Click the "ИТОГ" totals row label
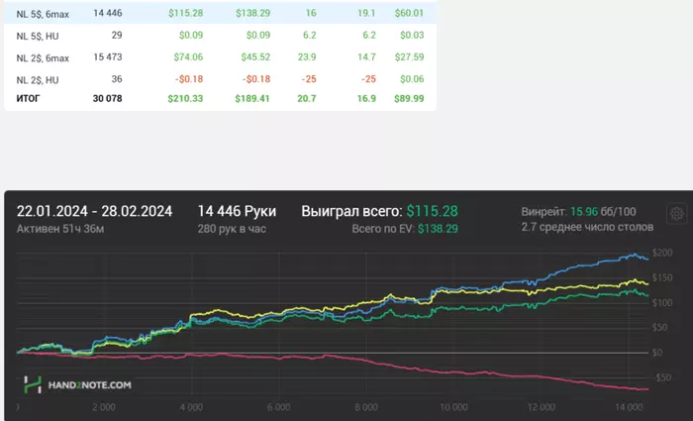Screen dimensions: 693x421 point(28,98)
